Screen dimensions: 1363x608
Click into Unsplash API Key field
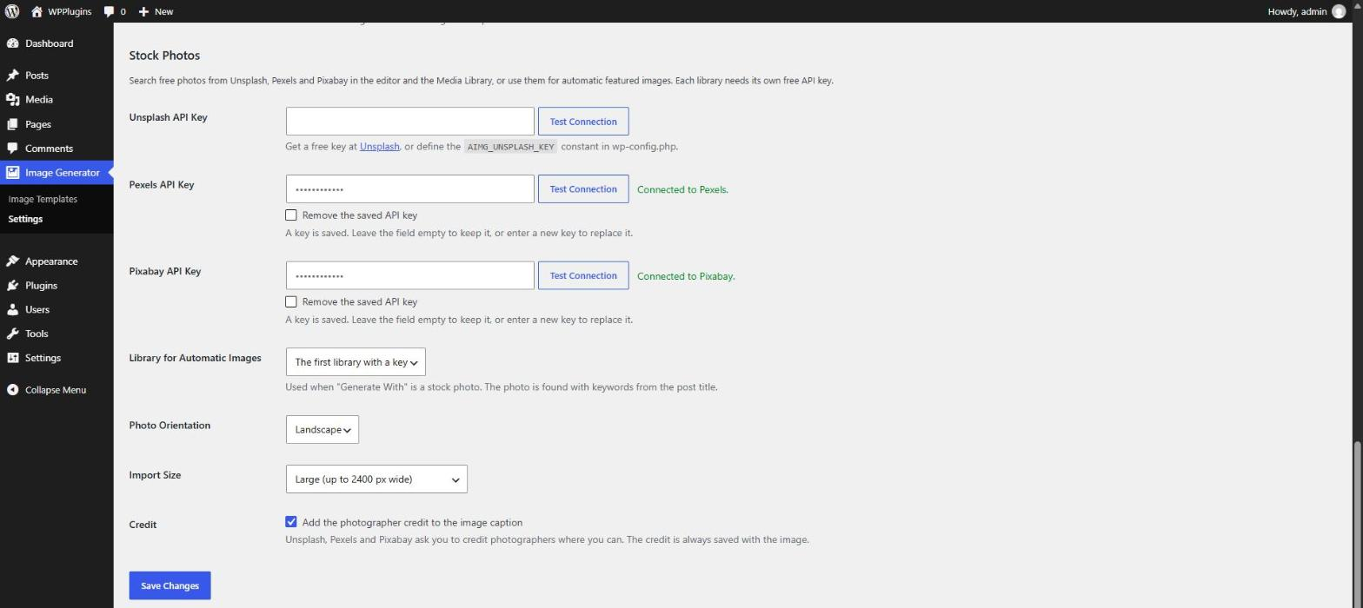click(410, 122)
